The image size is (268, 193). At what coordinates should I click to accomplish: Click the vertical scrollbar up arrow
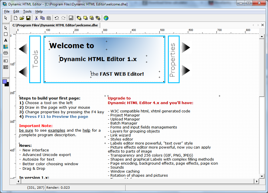pos(262,36)
